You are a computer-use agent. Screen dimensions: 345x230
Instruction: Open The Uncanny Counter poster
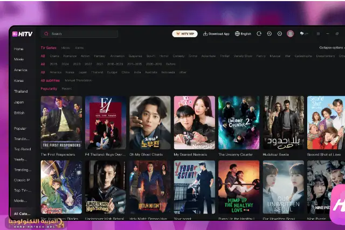pyautogui.click(x=239, y=123)
